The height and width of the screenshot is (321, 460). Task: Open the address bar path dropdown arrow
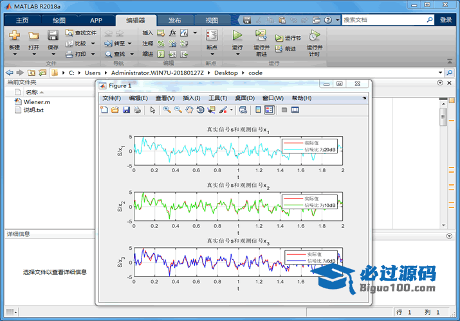440,73
